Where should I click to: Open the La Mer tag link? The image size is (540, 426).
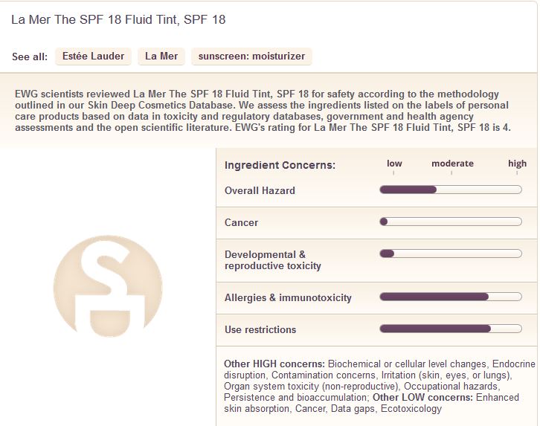(161, 56)
